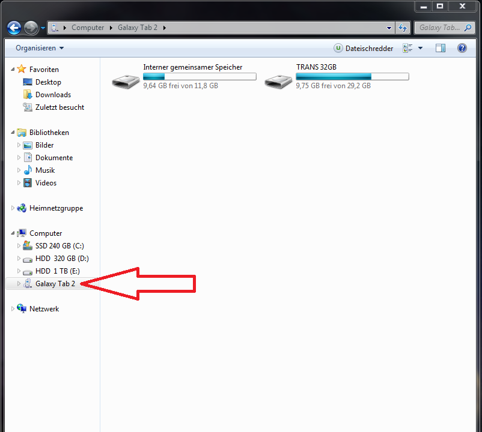
Task: Open Help with the question mark icon
Action: [462, 48]
